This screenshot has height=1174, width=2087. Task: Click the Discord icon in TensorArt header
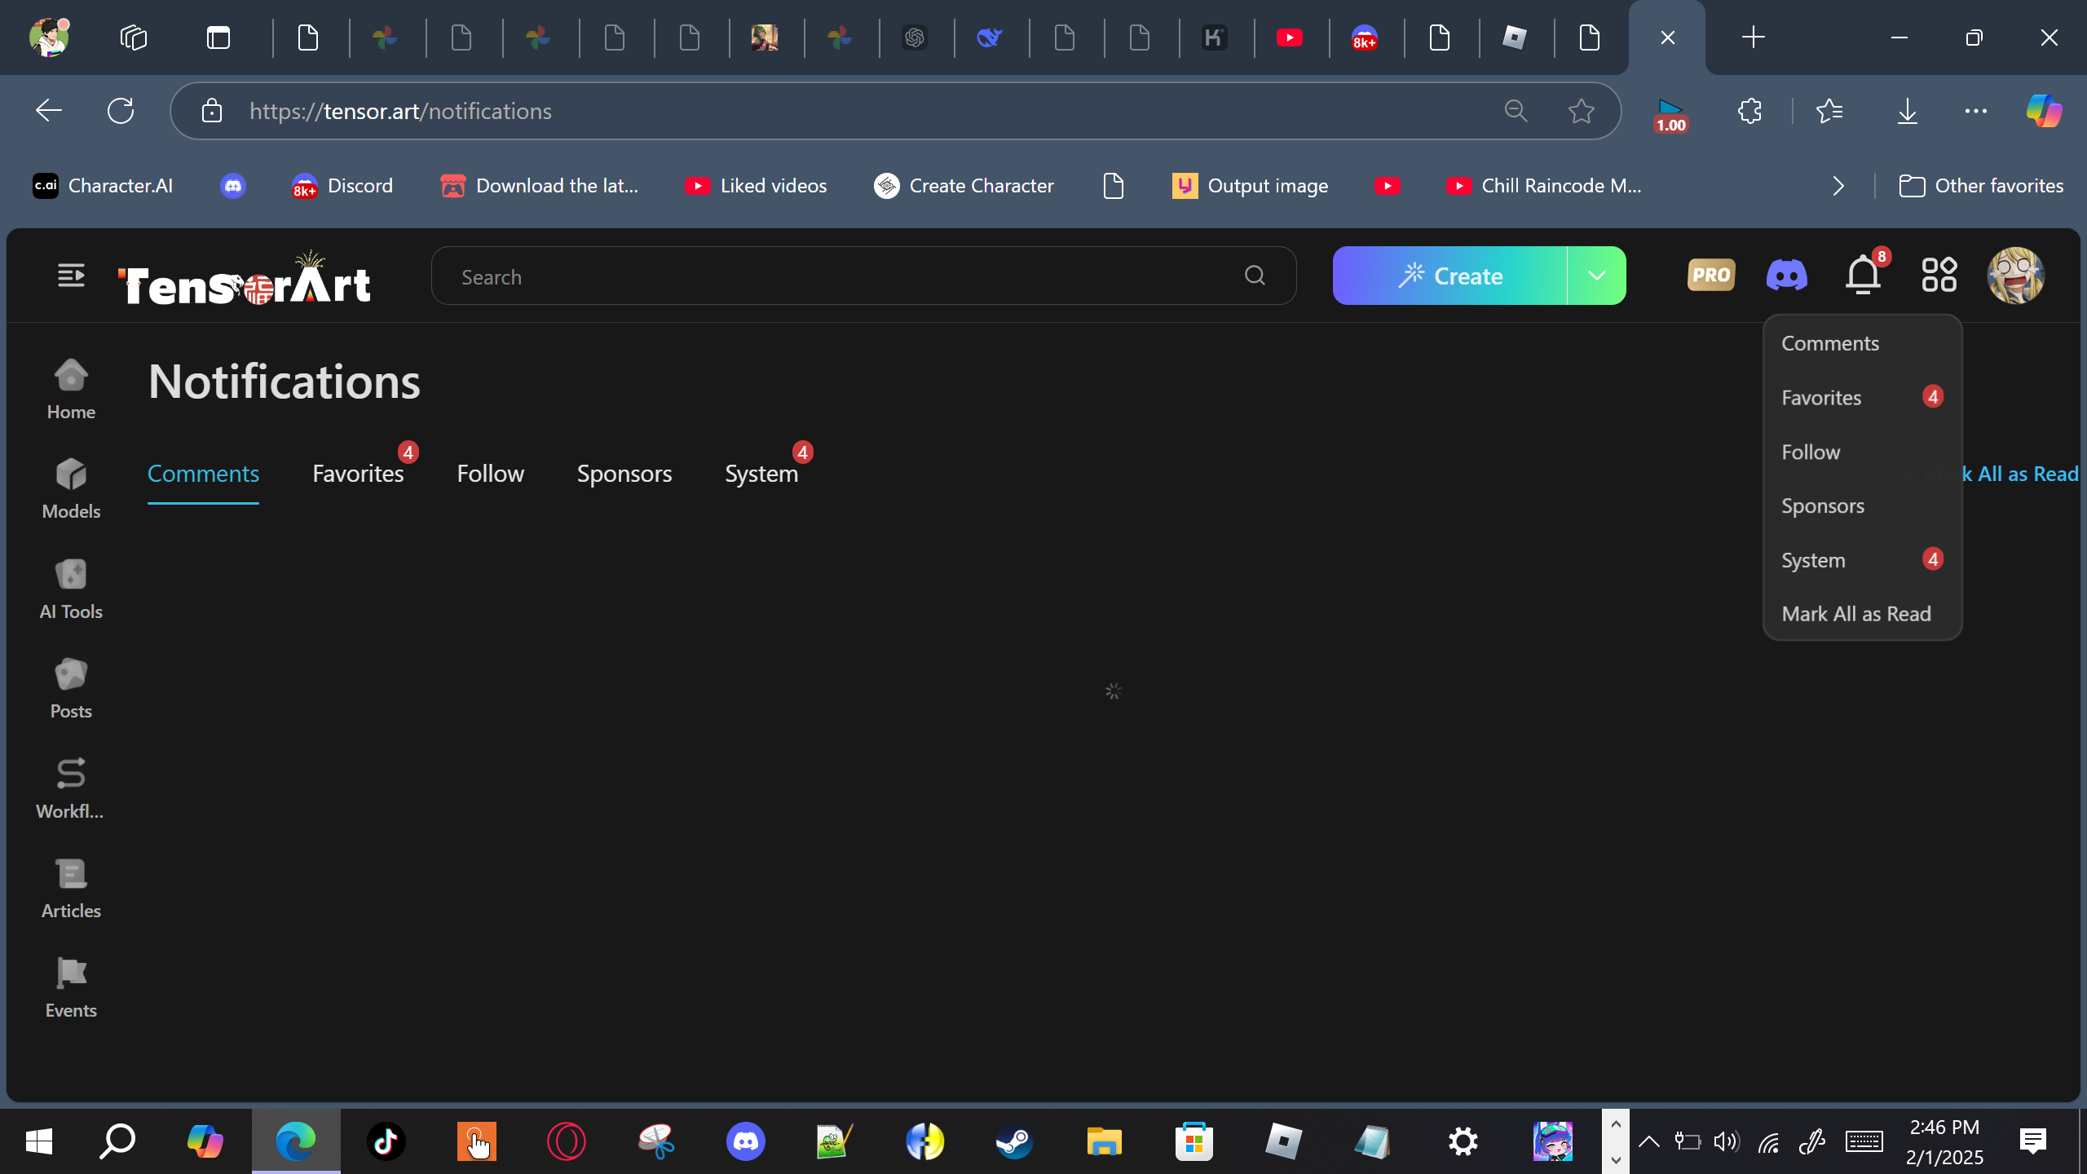point(1786,276)
